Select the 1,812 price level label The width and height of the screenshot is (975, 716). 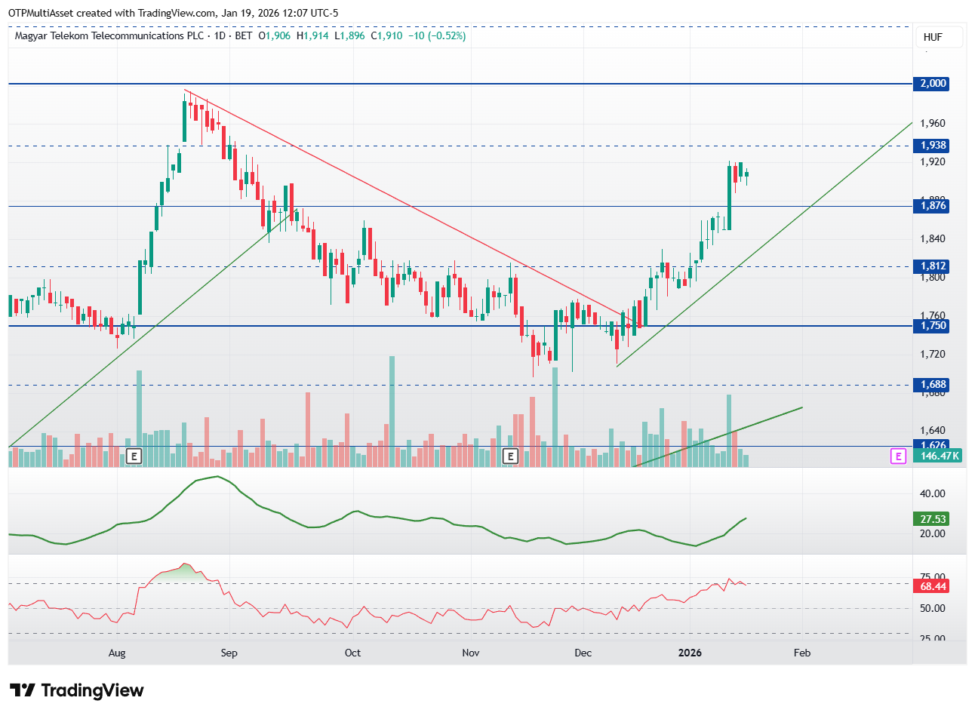tap(932, 266)
